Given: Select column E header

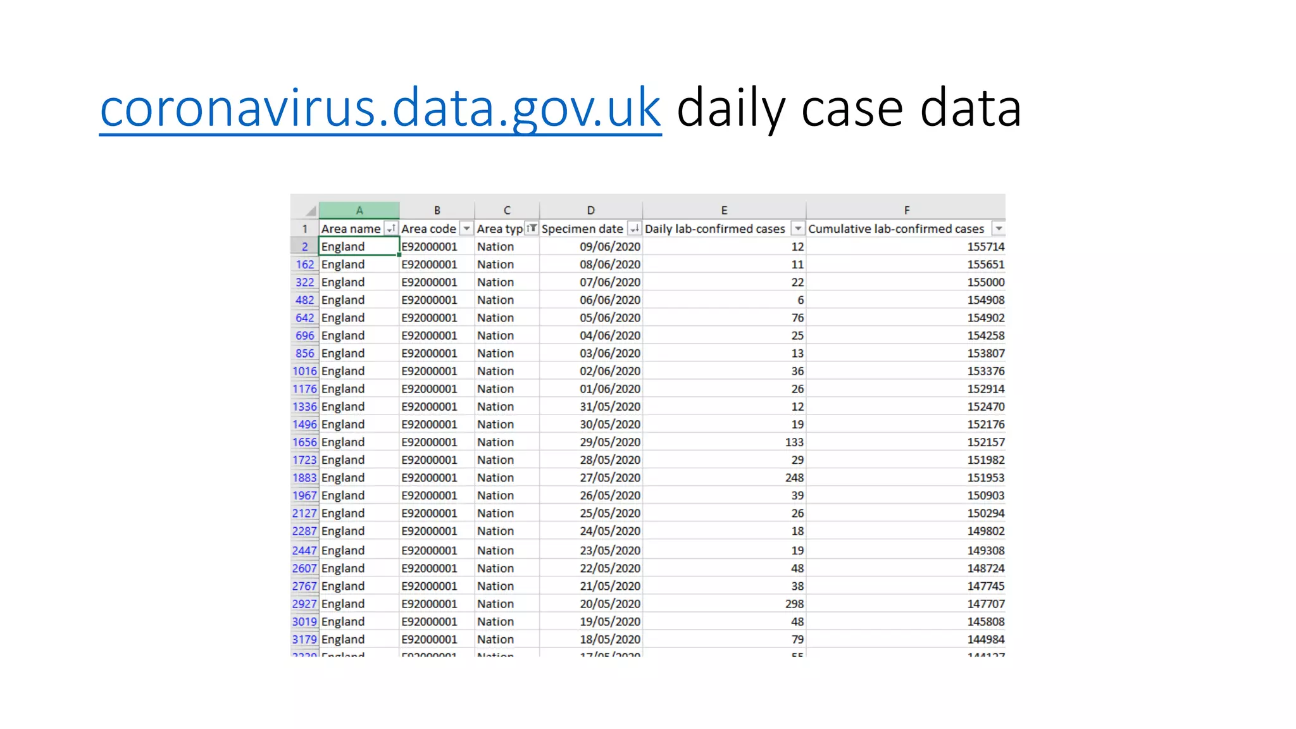Looking at the screenshot, I should click(x=724, y=210).
